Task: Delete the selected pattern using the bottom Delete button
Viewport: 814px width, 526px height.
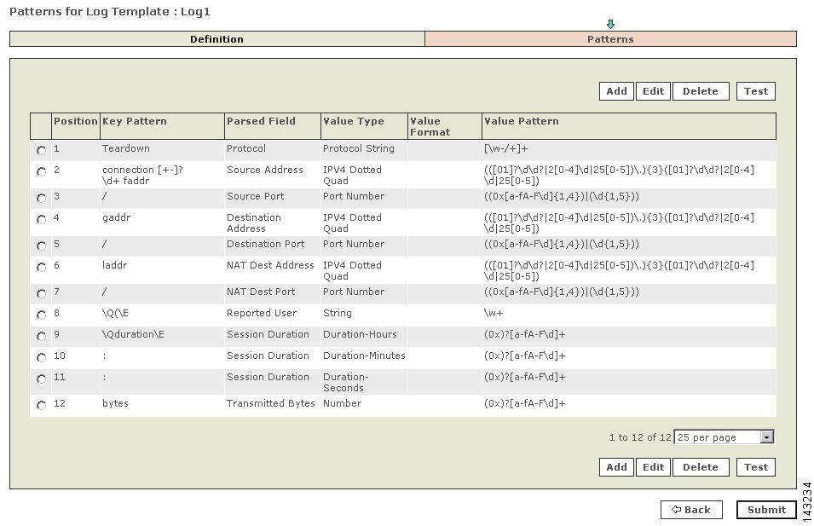Action: click(701, 466)
